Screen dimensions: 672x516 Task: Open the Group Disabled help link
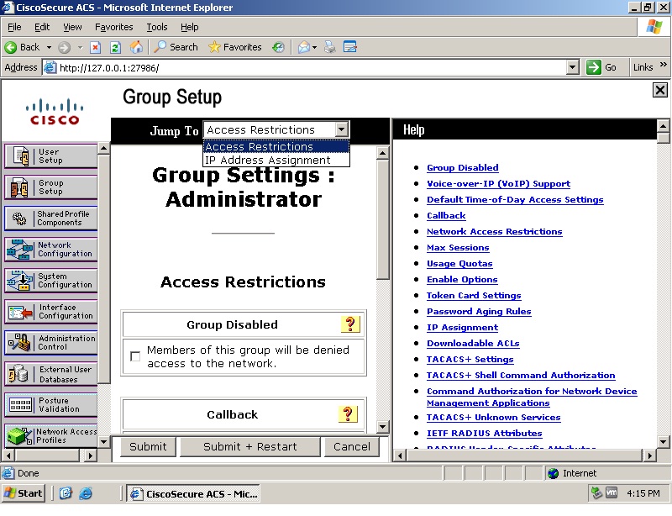pyautogui.click(x=463, y=168)
